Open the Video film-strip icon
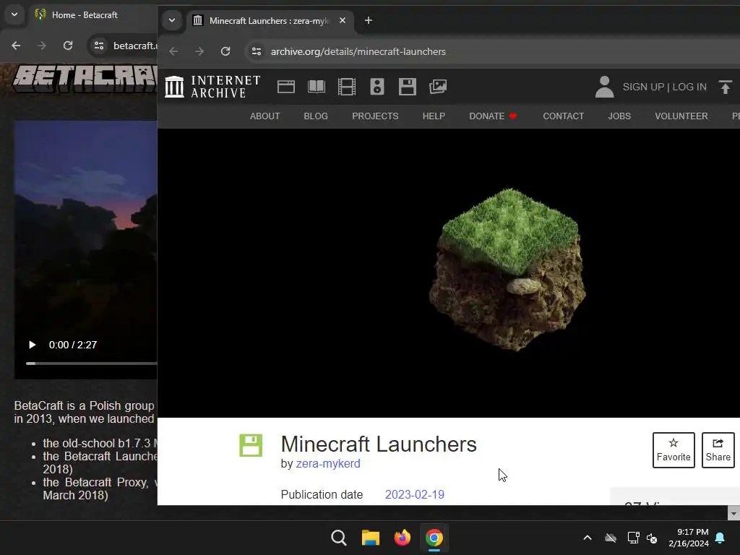This screenshot has height=555, width=740. click(347, 87)
